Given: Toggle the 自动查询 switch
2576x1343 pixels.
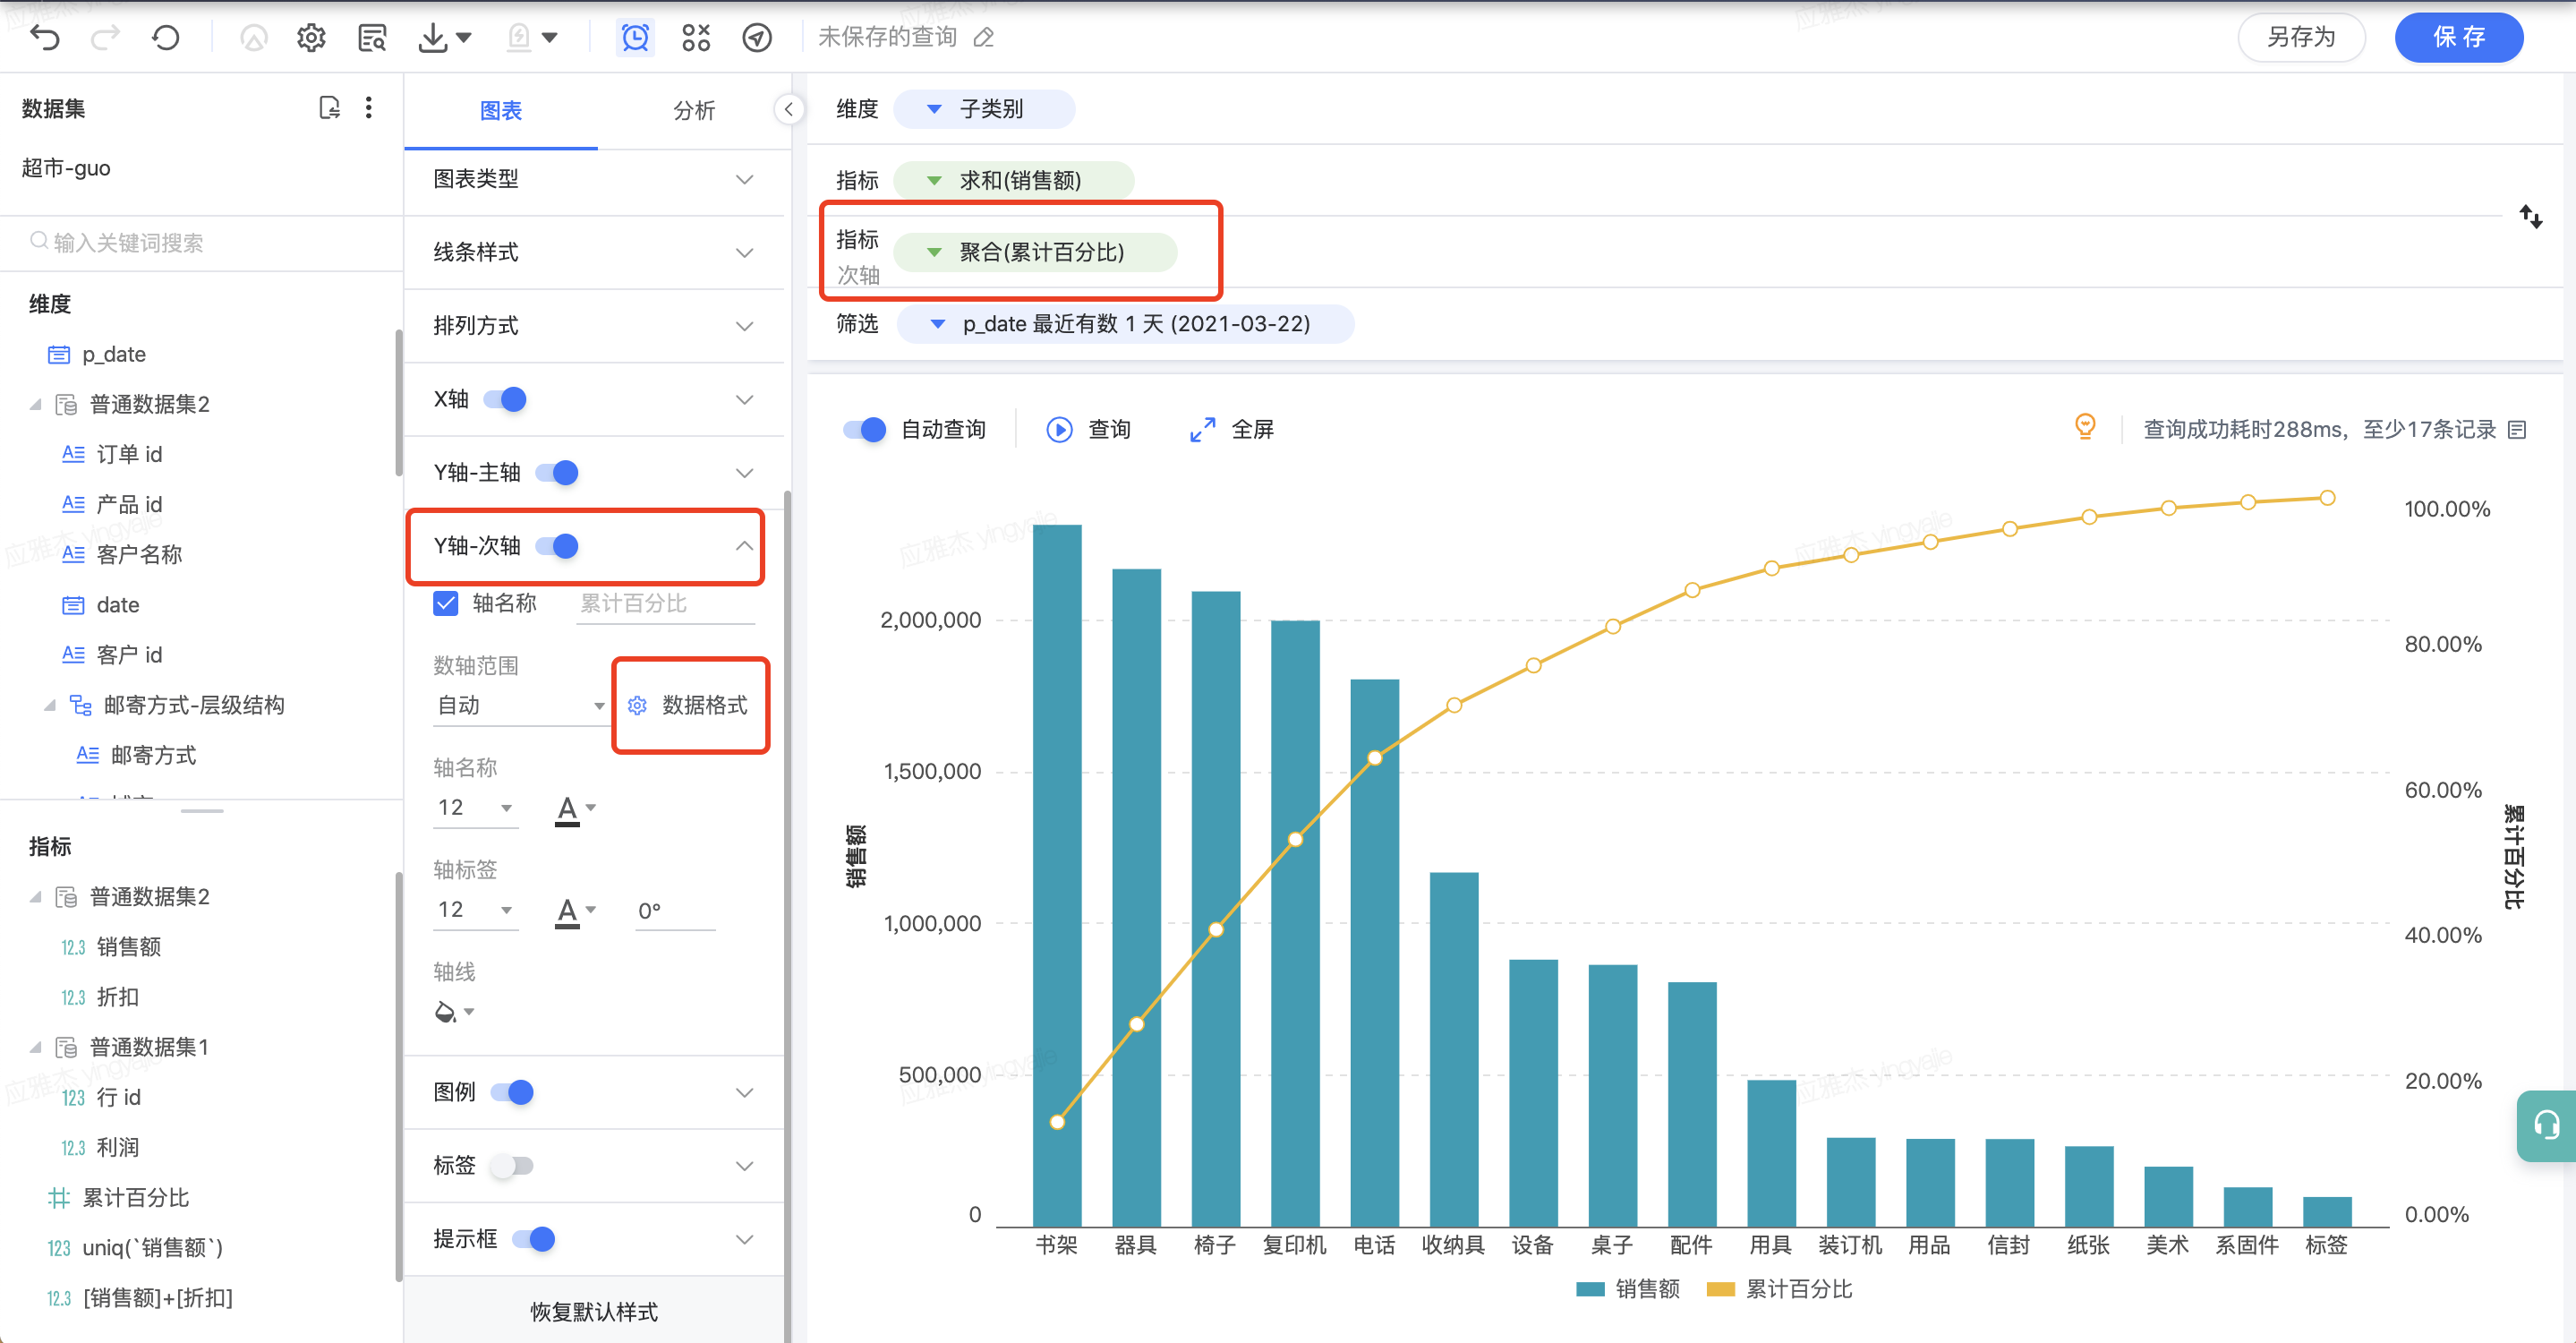Looking at the screenshot, I should pyautogui.click(x=865, y=429).
